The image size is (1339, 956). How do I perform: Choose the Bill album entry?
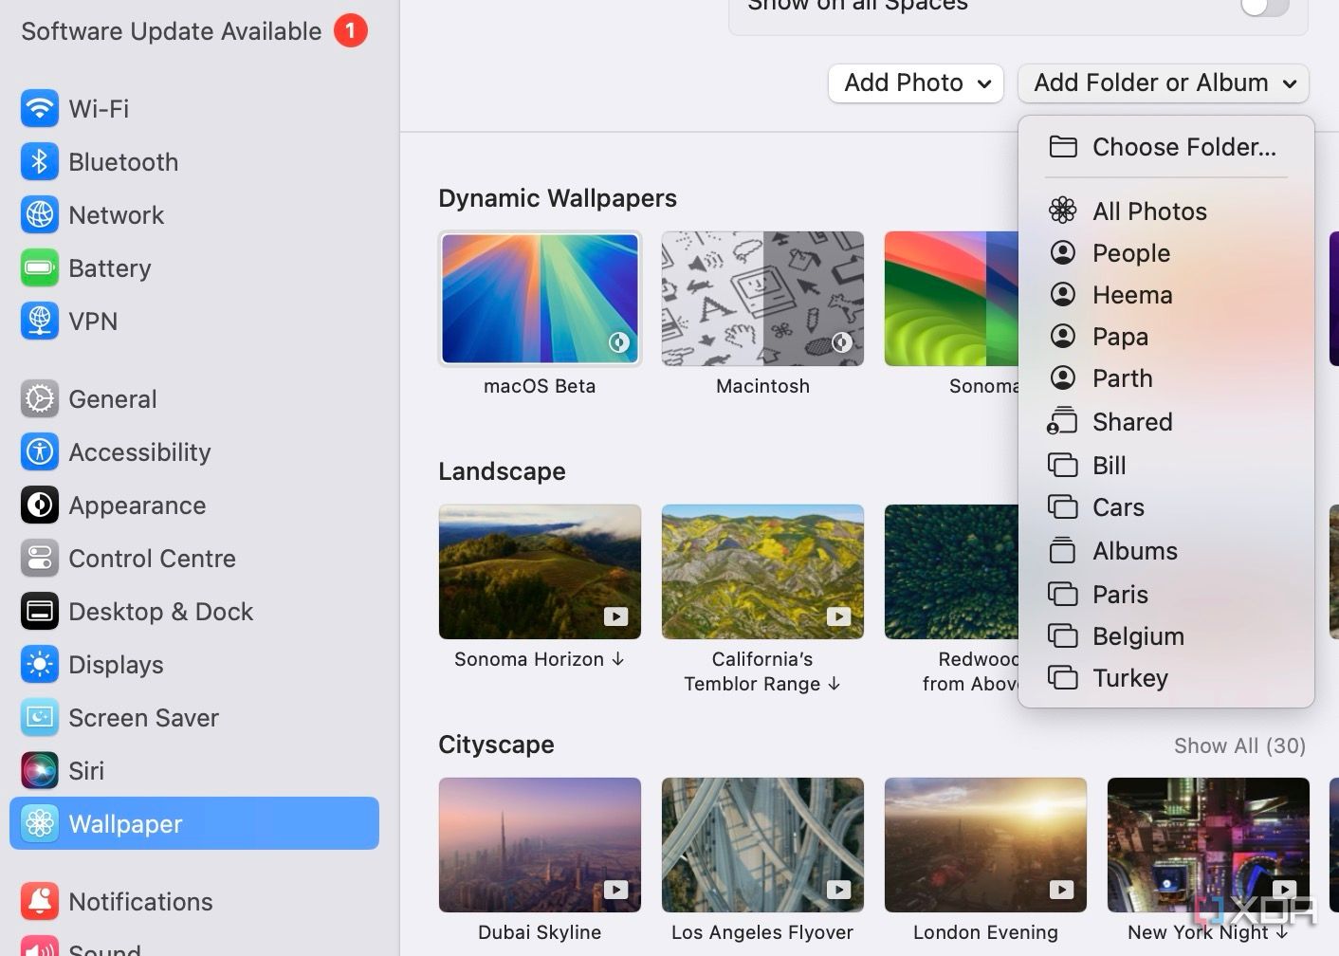1166,465
